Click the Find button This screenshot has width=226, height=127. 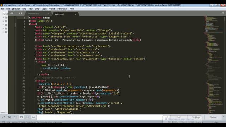(x=179, y=117)
